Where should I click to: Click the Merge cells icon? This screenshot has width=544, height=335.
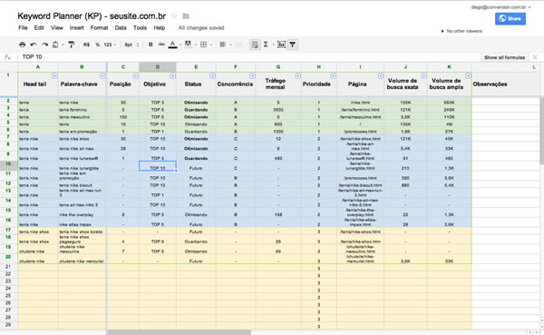pos(238,44)
